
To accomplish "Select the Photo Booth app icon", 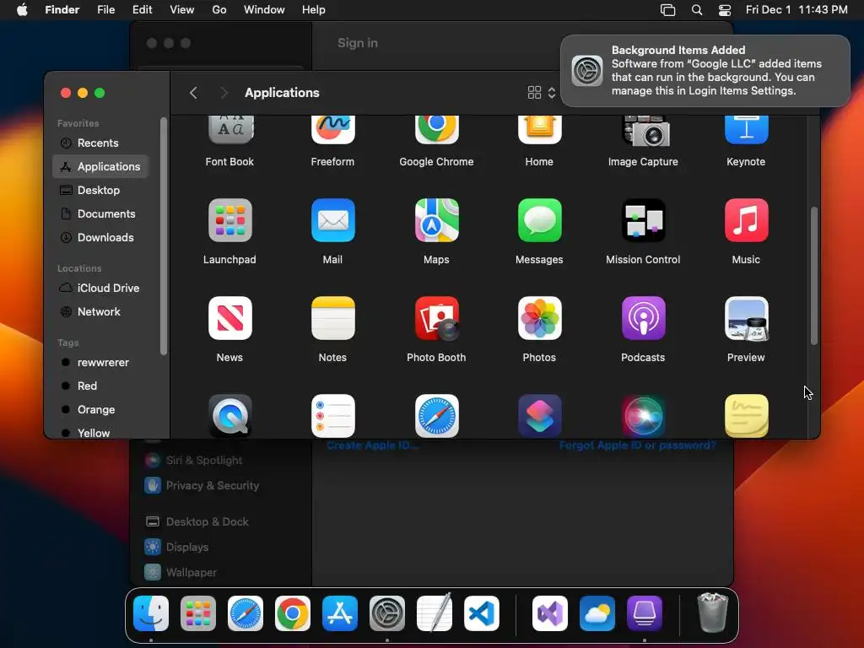I will (x=436, y=318).
